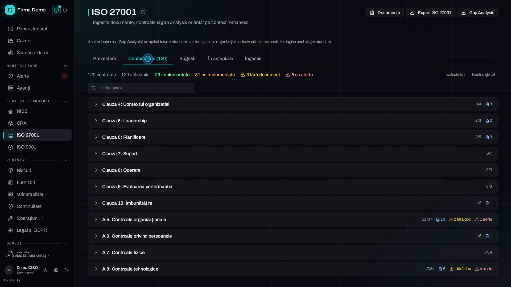The image size is (511, 287).
Task: Switch to the Ingestie tab
Action: tap(253, 58)
